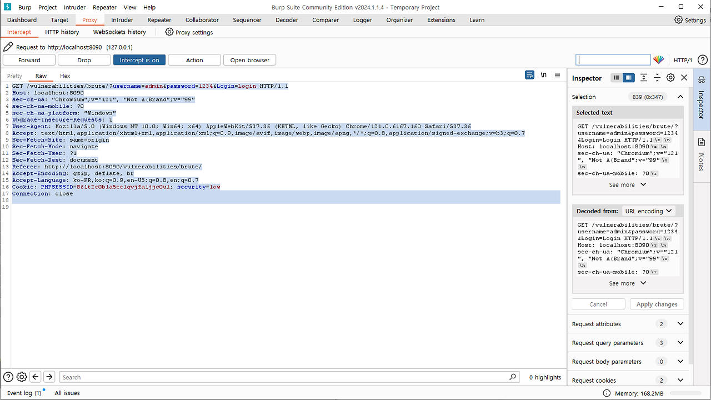Screen dimensions: 711x400
Task: Go to next search match arrow
Action: 49,377
